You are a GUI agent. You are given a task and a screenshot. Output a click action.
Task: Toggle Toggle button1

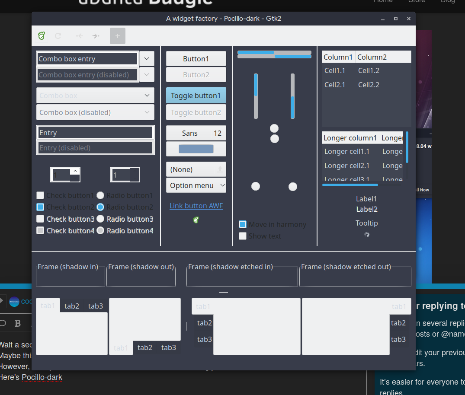pos(196,96)
